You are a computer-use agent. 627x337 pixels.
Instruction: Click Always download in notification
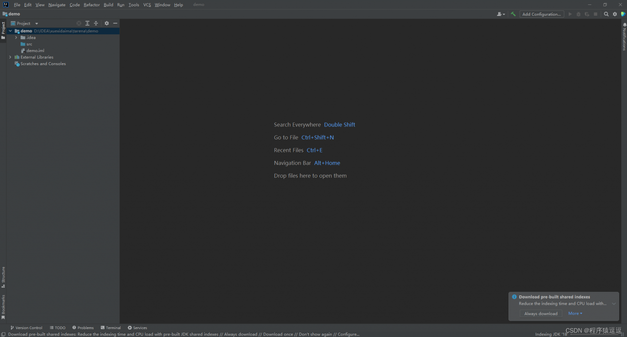click(x=541, y=313)
